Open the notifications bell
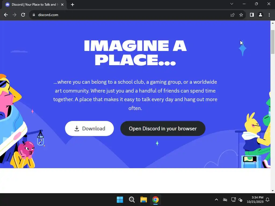 [267, 200]
